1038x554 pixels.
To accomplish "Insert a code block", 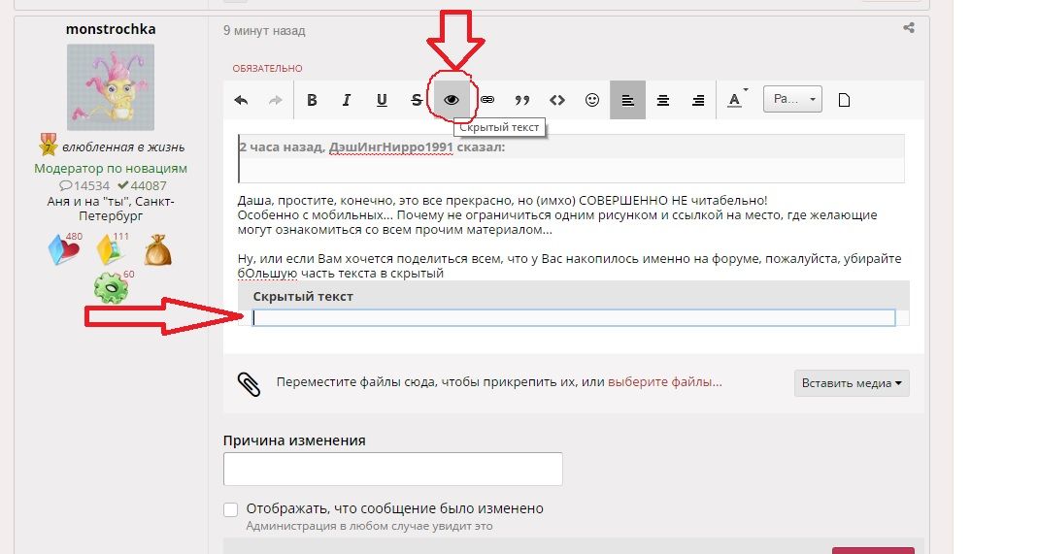I will (557, 100).
